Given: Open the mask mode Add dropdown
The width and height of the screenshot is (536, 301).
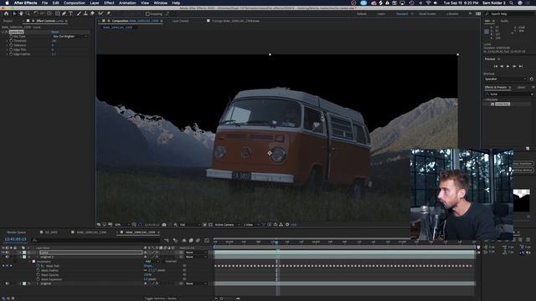Looking at the screenshot, I should pos(152,262).
